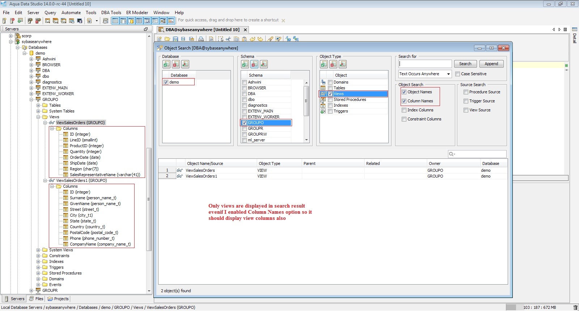Click the trash icon in status bar
The height and width of the screenshot is (311, 579).
coord(576,307)
